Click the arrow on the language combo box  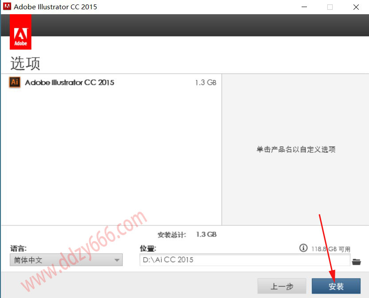117,260
